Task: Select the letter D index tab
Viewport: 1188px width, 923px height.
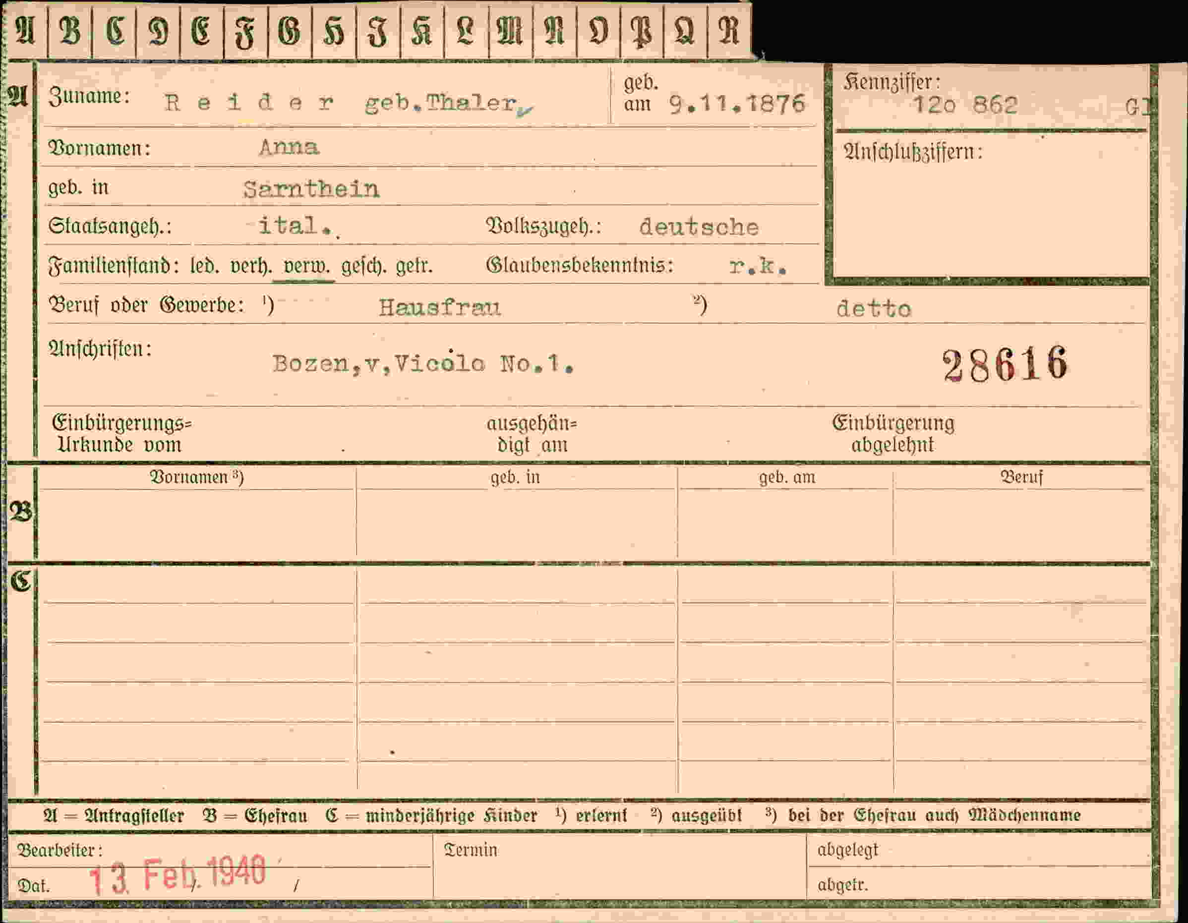Action: click(158, 31)
